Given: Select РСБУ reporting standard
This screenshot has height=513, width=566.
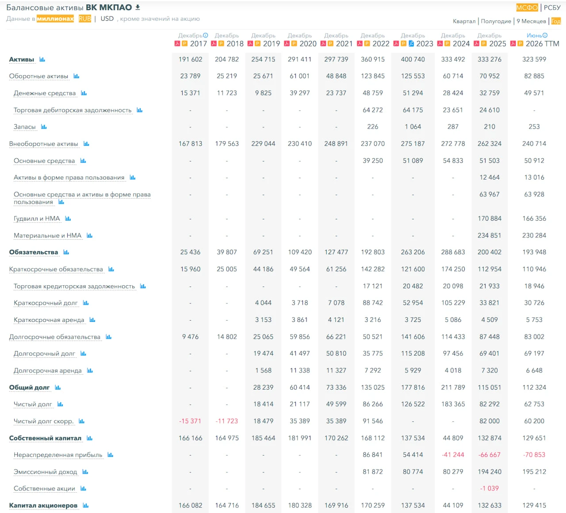Looking at the screenshot, I should pyautogui.click(x=552, y=8).
